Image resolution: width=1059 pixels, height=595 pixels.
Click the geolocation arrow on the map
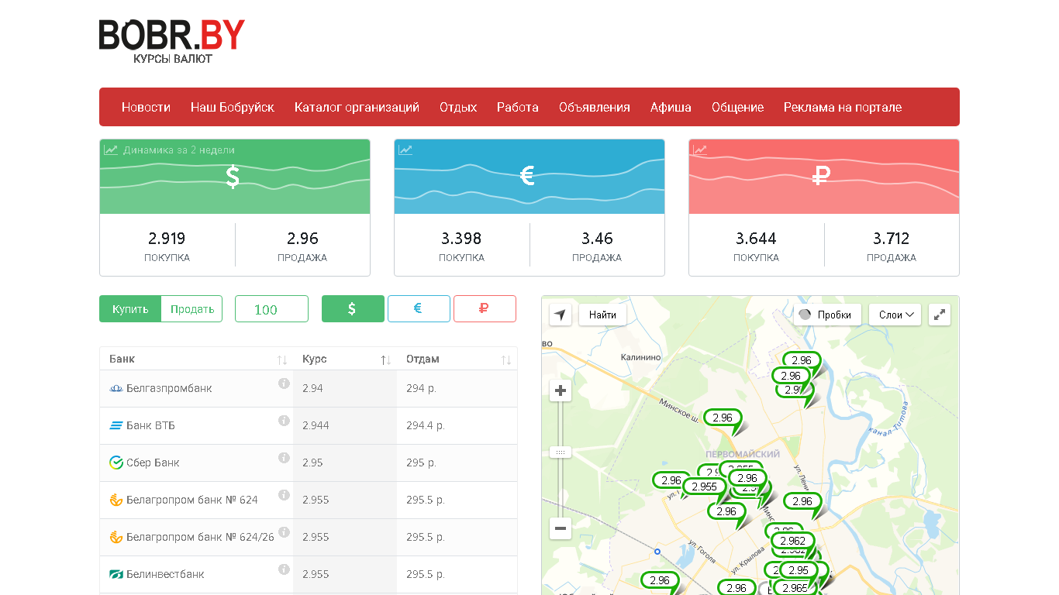(561, 315)
